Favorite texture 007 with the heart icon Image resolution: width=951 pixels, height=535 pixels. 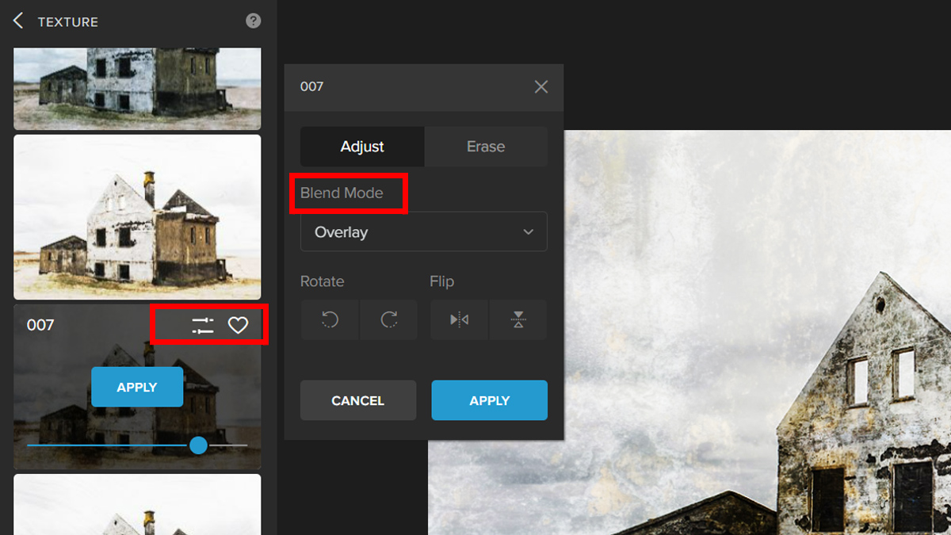(238, 325)
